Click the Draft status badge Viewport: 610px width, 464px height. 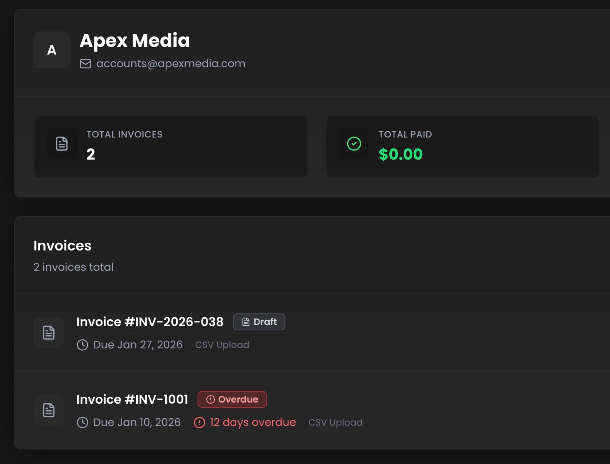tap(259, 322)
